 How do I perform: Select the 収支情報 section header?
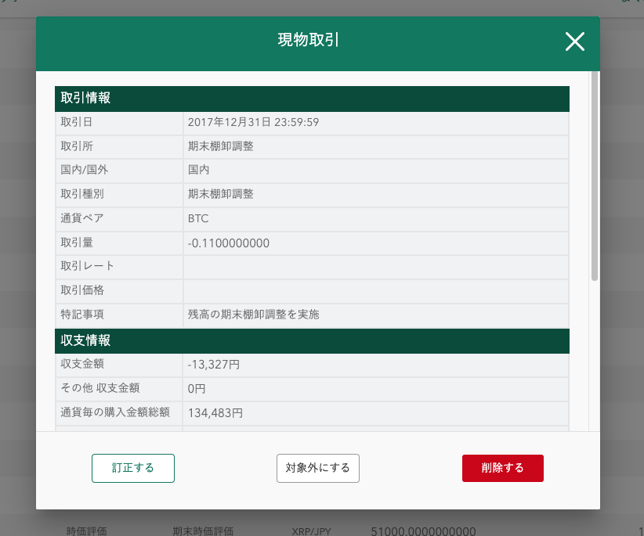click(x=312, y=341)
